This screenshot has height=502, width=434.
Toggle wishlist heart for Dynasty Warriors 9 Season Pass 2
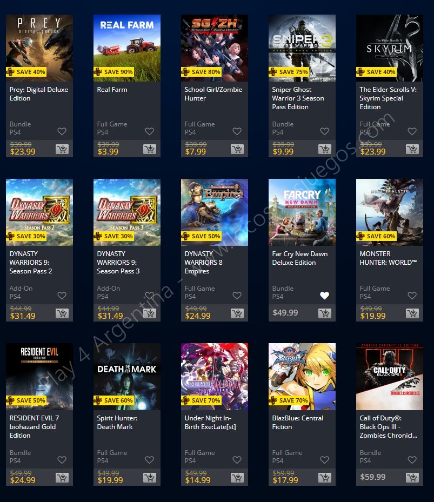(x=62, y=296)
